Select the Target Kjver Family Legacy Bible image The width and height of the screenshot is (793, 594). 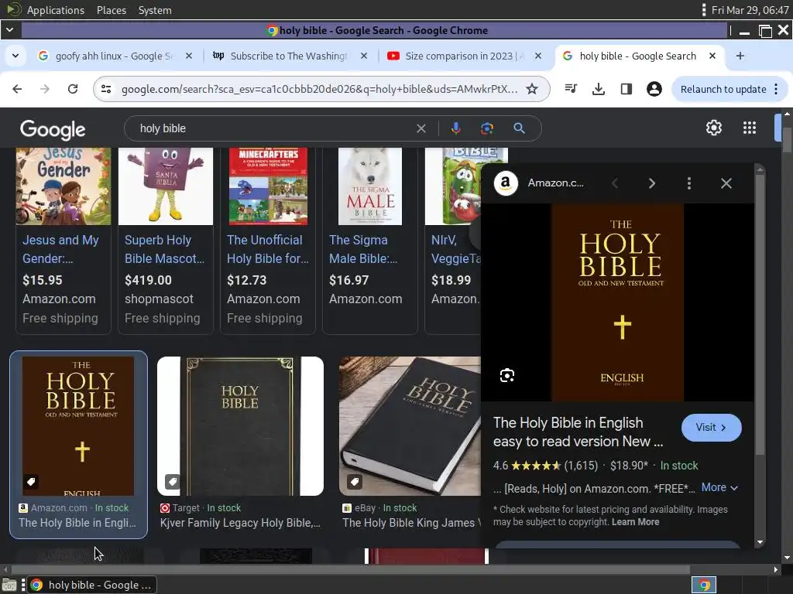click(x=240, y=426)
